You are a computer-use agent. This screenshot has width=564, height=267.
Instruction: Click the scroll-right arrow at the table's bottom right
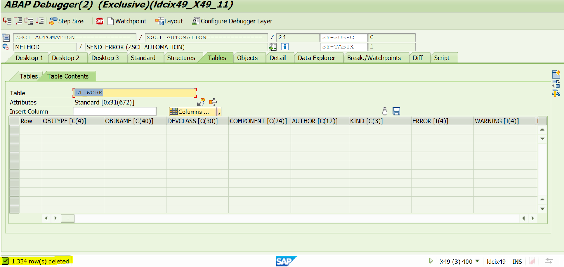click(532, 218)
